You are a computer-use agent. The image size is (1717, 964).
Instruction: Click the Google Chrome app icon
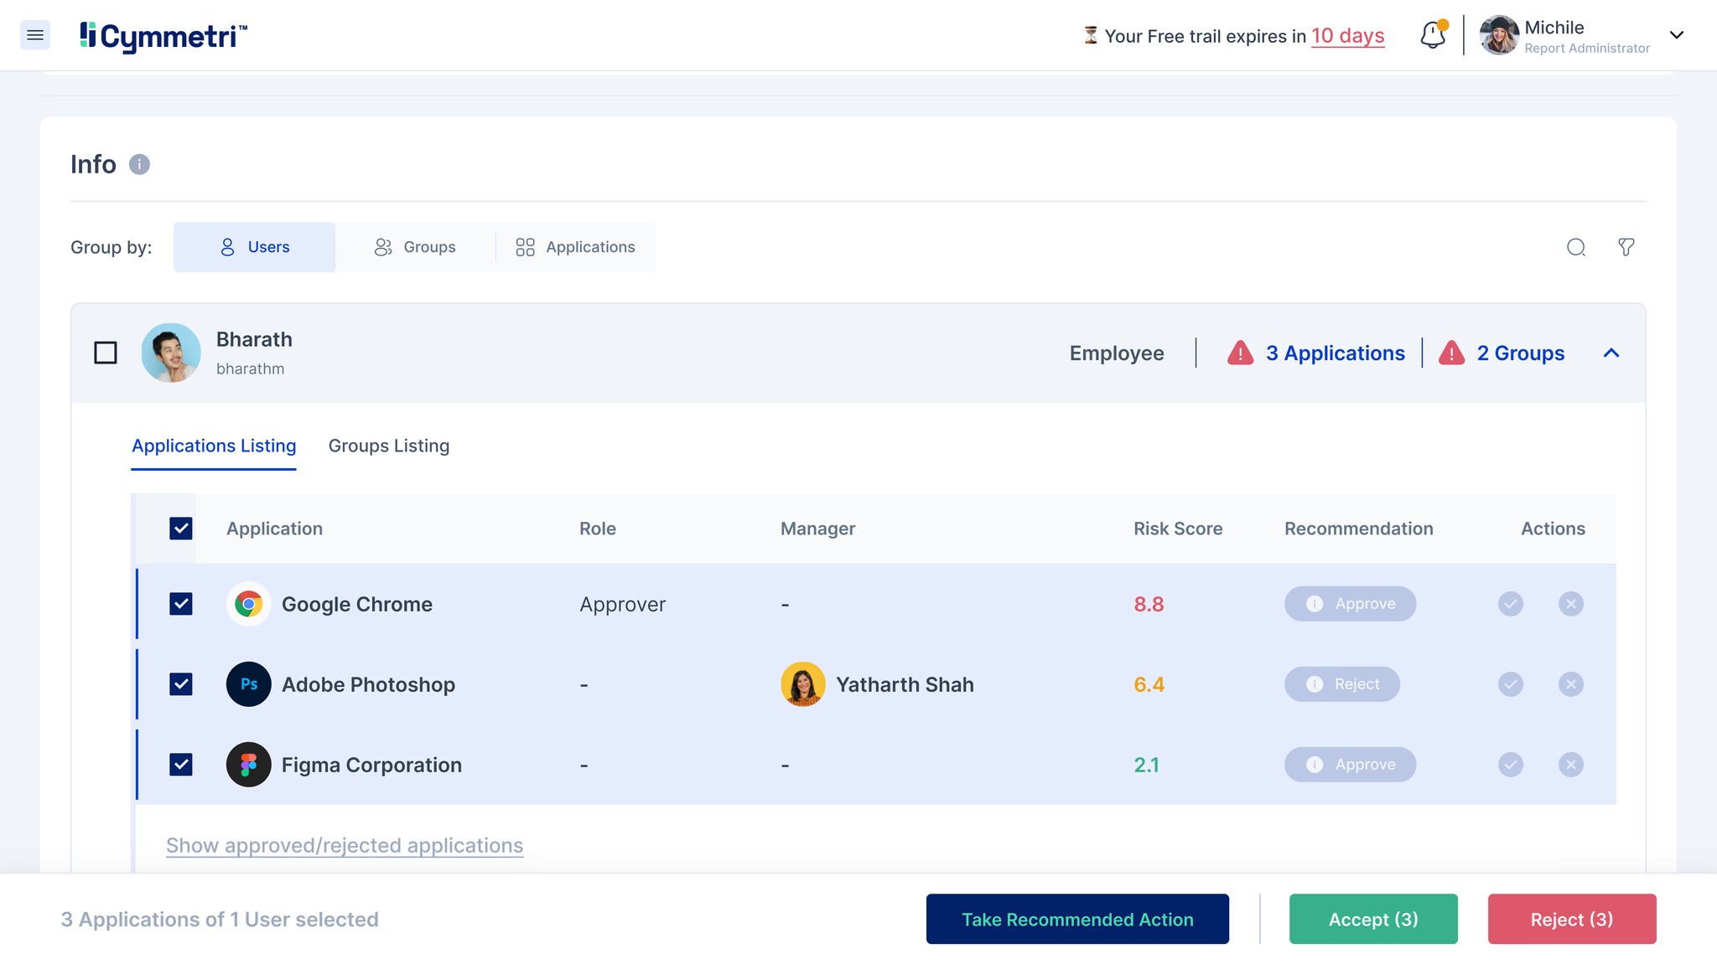tap(248, 604)
